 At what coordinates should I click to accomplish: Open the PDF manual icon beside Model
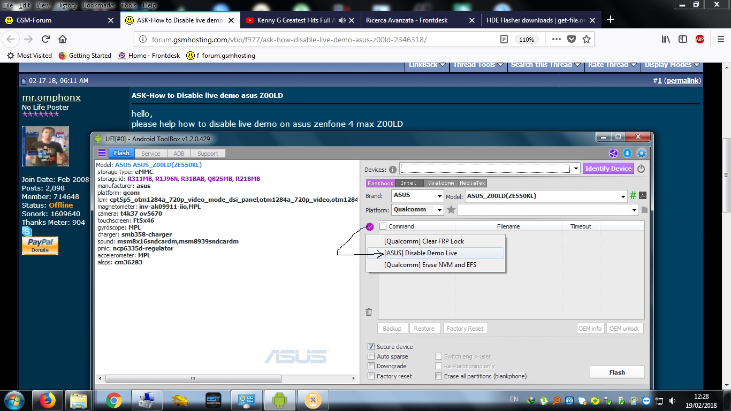point(643,195)
